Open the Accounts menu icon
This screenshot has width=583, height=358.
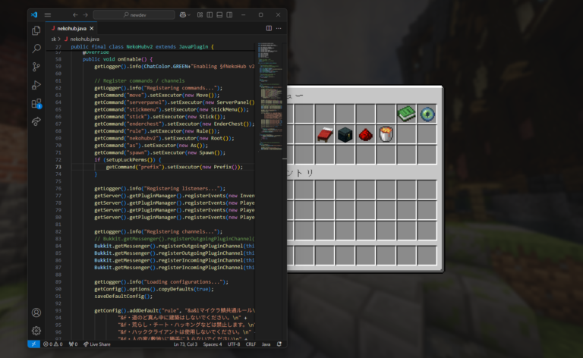pyautogui.click(x=36, y=312)
